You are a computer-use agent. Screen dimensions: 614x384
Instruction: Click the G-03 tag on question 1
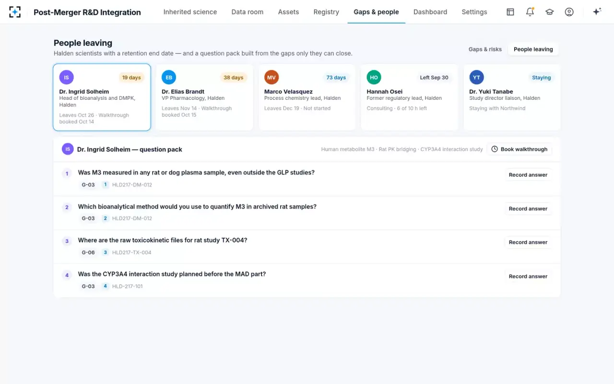88,185
